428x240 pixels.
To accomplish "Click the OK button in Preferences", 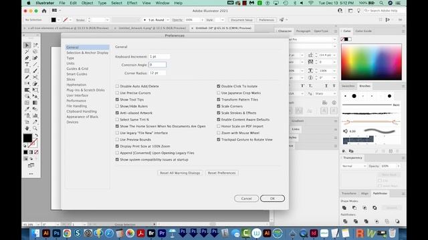I will click(x=272, y=199).
